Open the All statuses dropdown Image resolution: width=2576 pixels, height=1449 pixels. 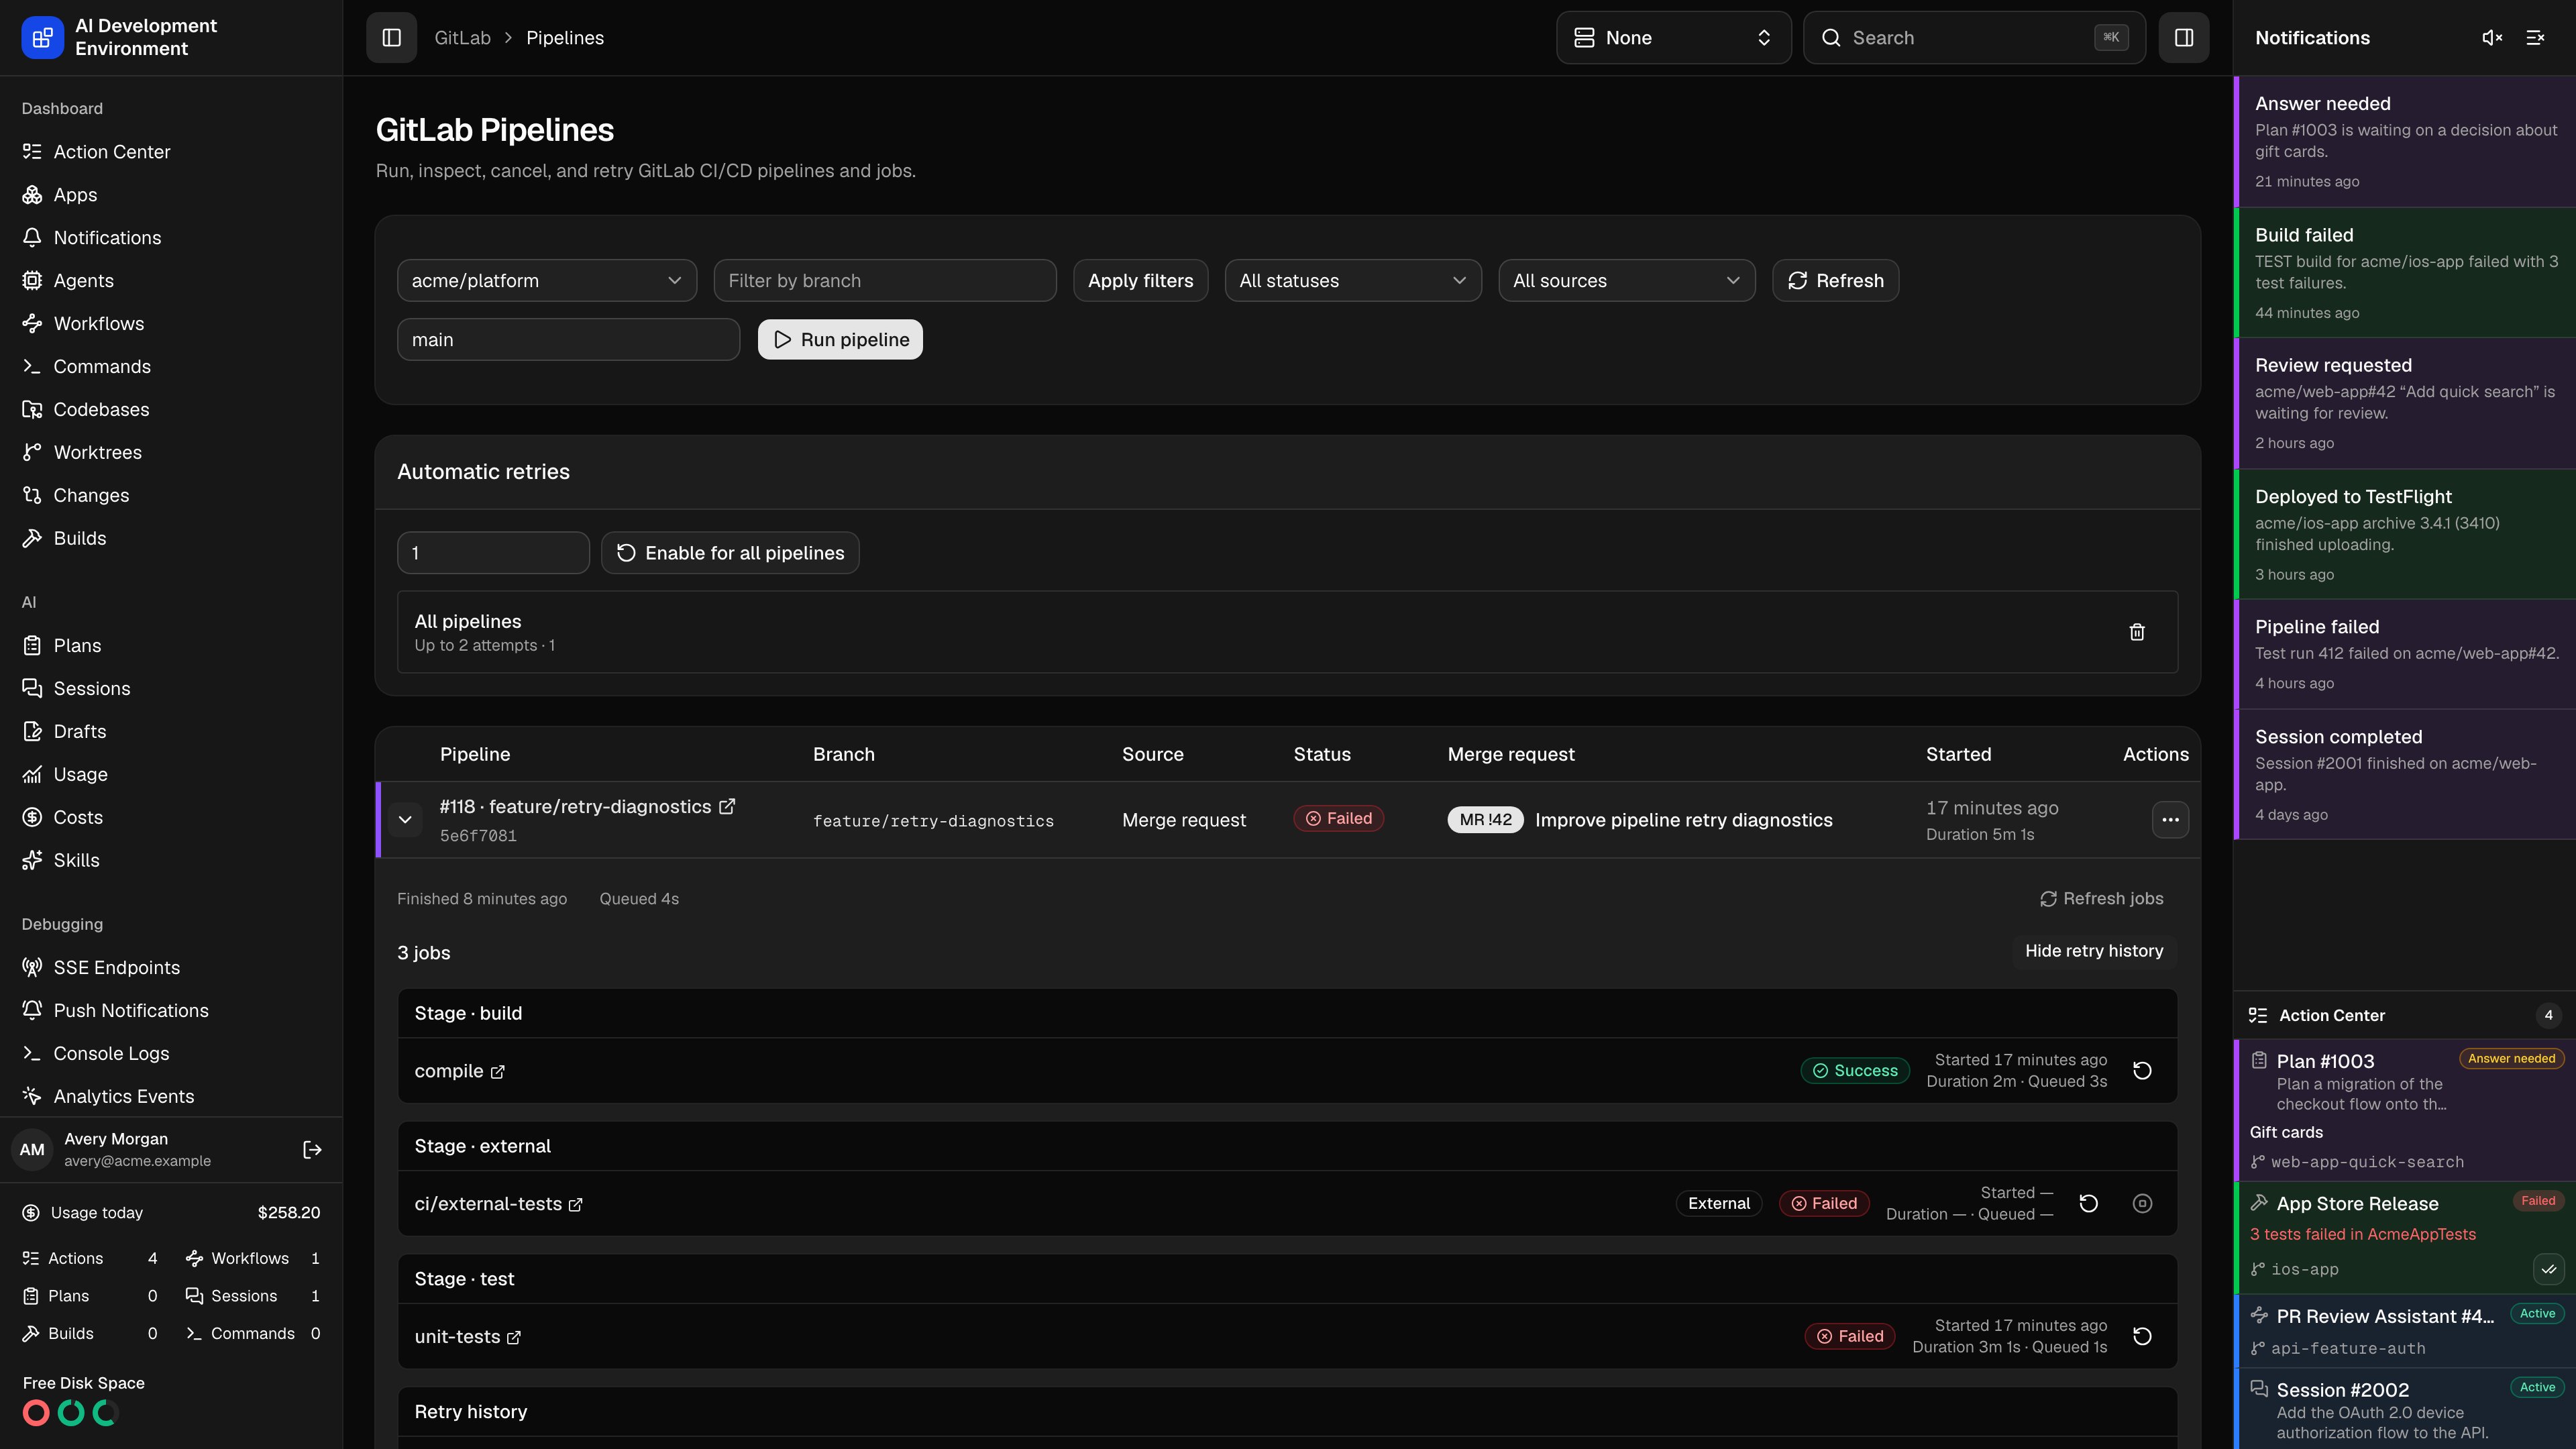coord(1353,281)
